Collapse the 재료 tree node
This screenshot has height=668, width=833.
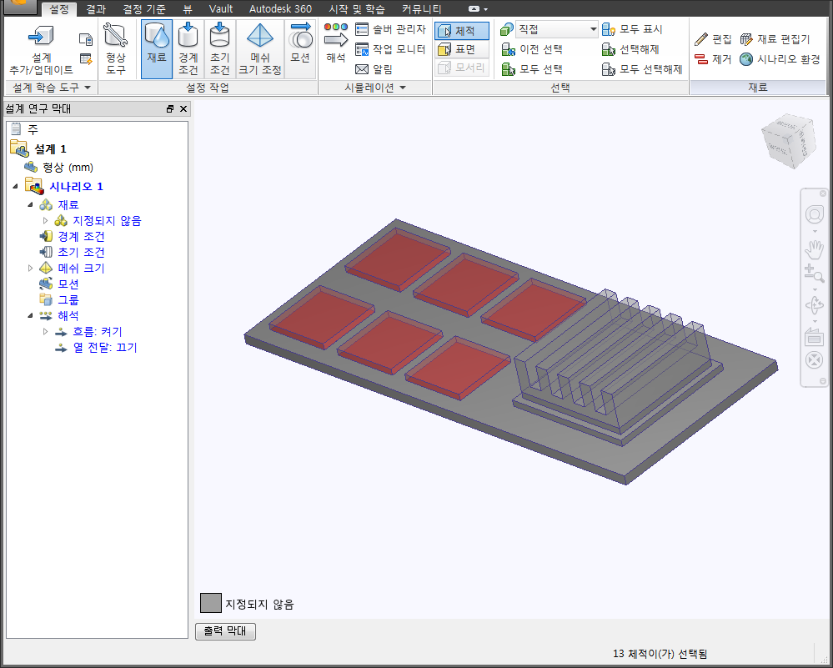pos(30,204)
